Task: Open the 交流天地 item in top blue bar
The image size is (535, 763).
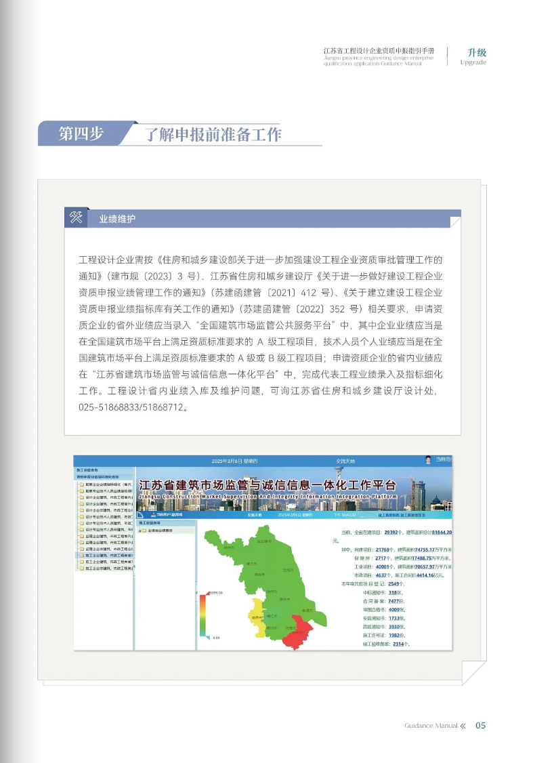Action: [x=345, y=461]
